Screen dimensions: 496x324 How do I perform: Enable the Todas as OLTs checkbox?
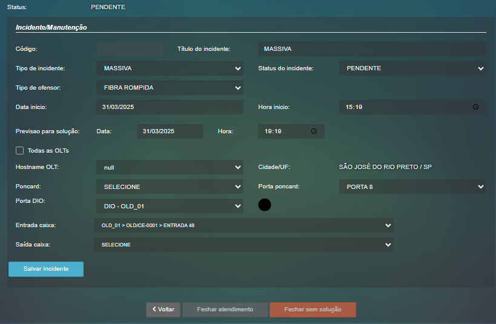coord(20,150)
